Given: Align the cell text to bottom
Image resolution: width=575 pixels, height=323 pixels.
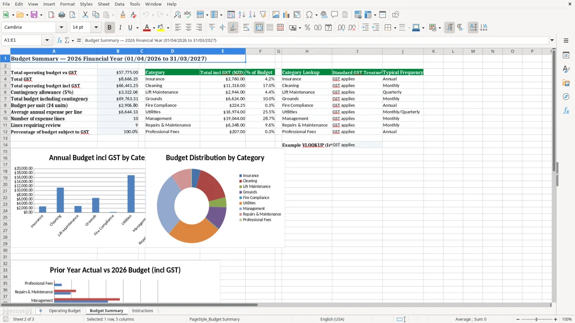Looking at the screenshot, I should (x=233, y=27).
